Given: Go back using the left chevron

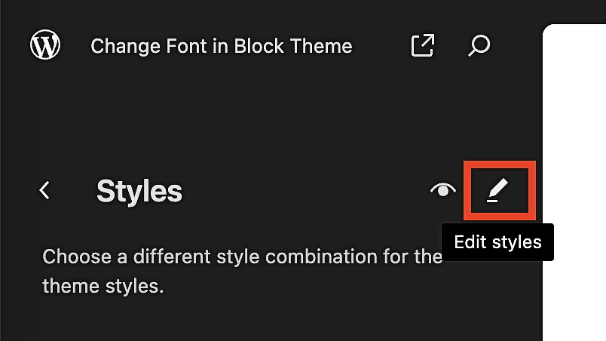Looking at the screenshot, I should [x=44, y=190].
